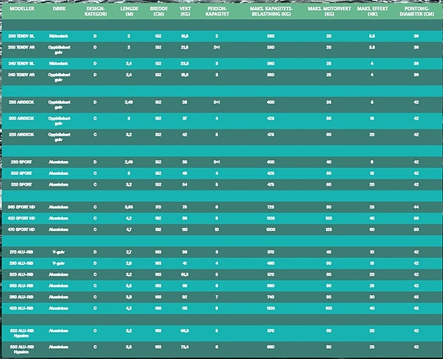Click the MODELLER column header

22,8
